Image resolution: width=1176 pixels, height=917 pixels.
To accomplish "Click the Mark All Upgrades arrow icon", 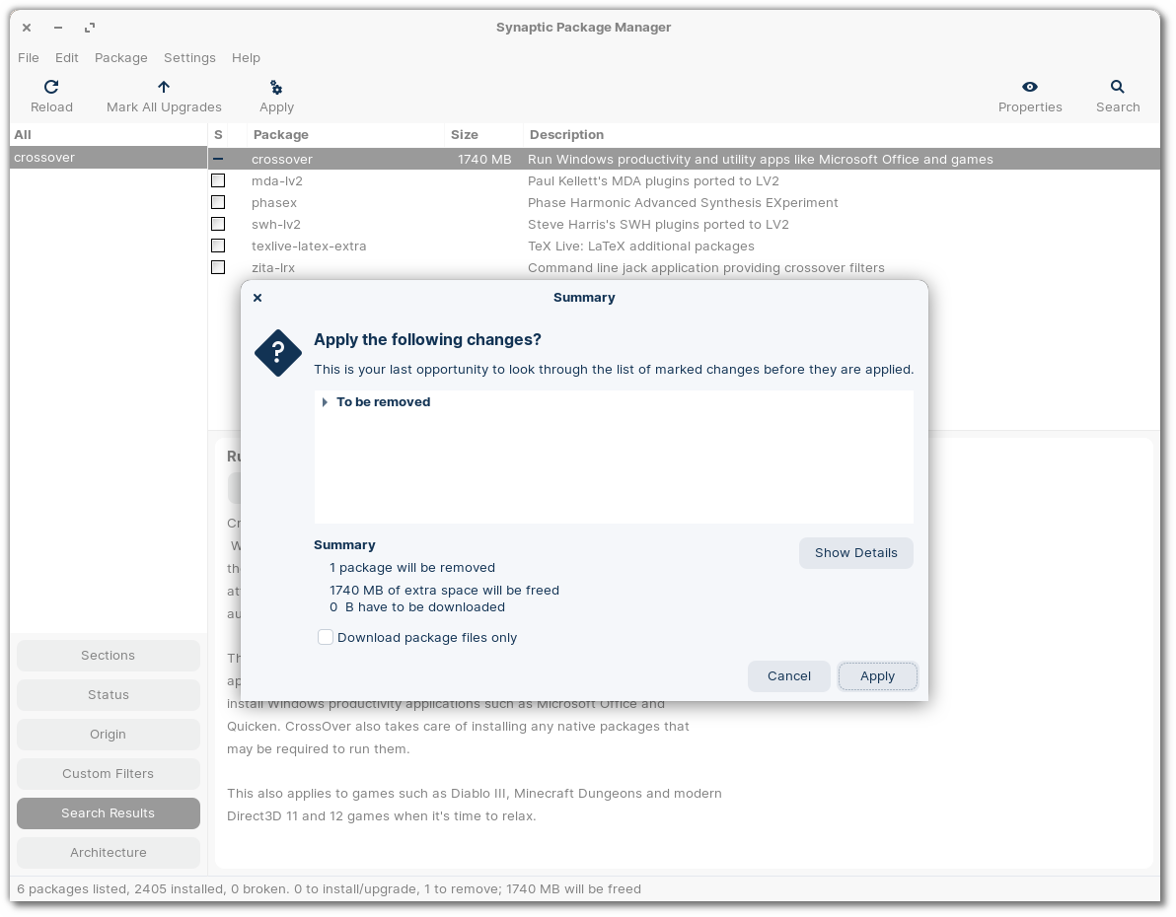I will [164, 87].
